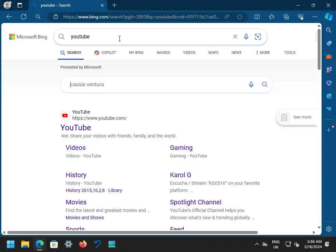Open the YouTube main result title
Viewport: 336px width, 252px height.
coord(76,128)
